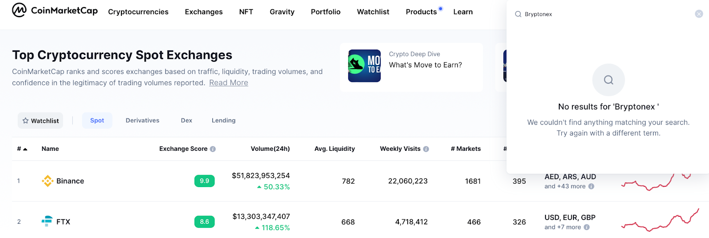This screenshot has width=709, height=238.
Task: Open the Exchanges menu
Action: coord(204,12)
